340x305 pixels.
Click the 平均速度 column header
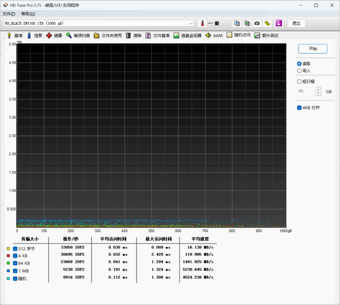200,239
